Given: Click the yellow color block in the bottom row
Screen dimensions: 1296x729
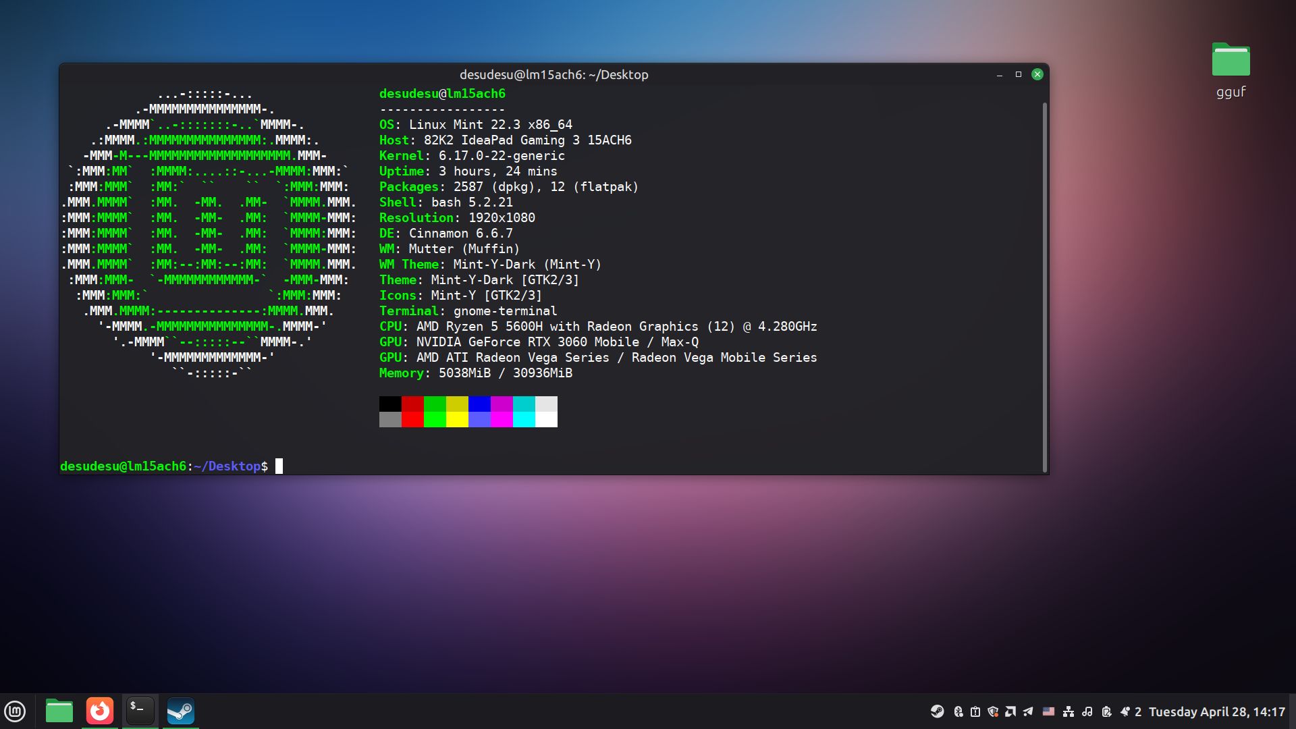Looking at the screenshot, I should pos(457,419).
